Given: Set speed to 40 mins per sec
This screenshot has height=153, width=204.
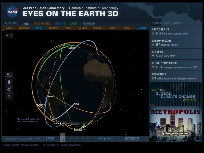Looking at the screenshot, I should 83,138.
